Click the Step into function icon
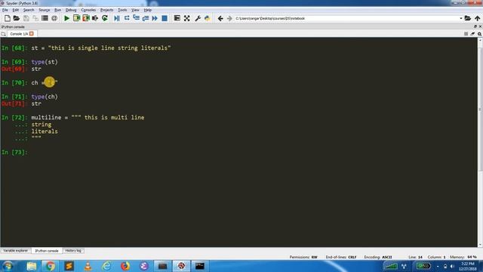The width and height of the screenshot is (483, 272). click(136, 18)
